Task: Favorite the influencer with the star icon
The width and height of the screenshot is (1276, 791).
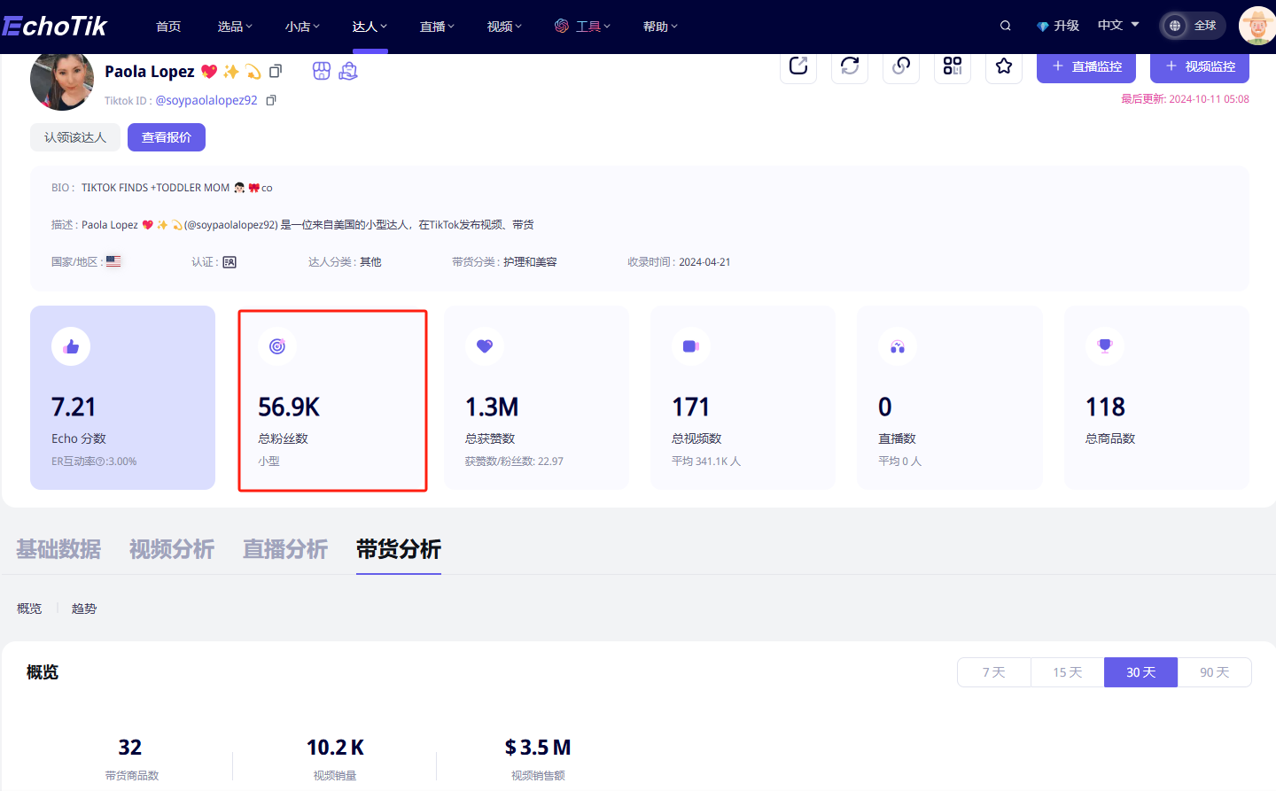Action: tap(1004, 66)
